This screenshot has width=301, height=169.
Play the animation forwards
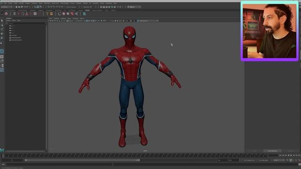(291, 155)
